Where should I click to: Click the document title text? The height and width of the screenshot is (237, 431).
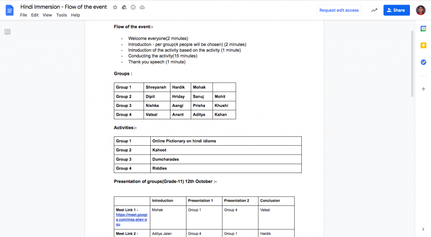[x=64, y=7]
